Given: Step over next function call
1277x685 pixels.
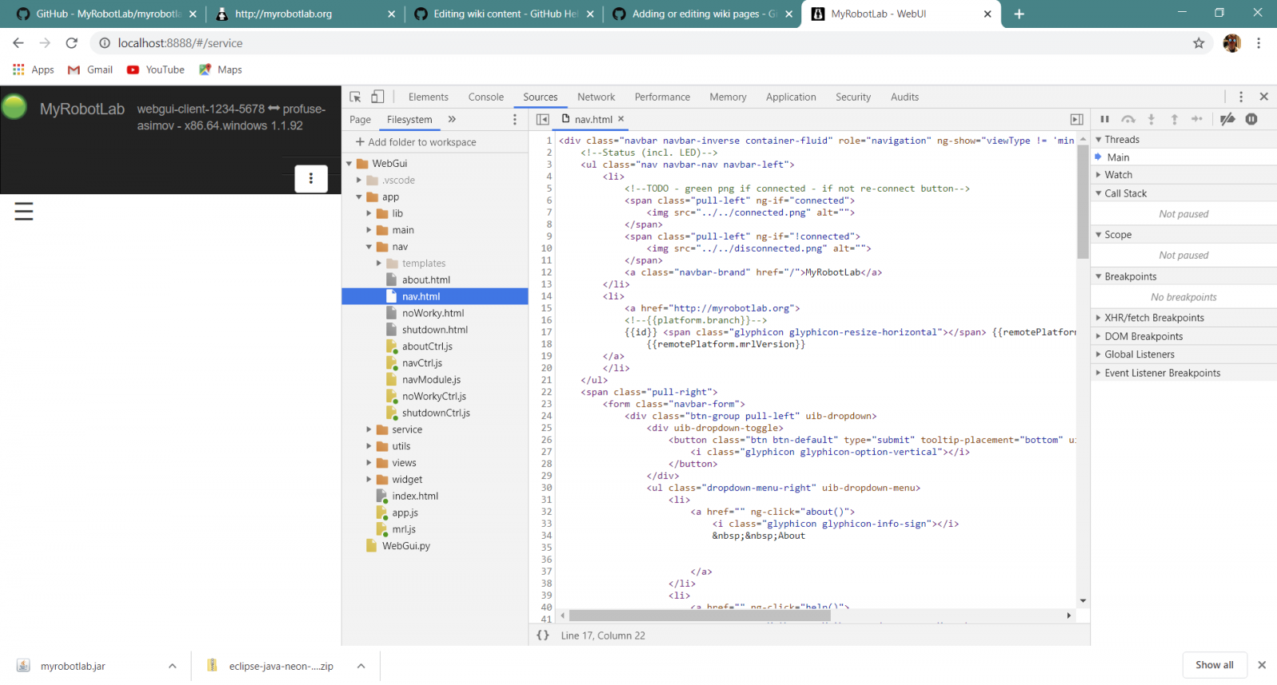Looking at the screenshot, I should (1128, 119).
